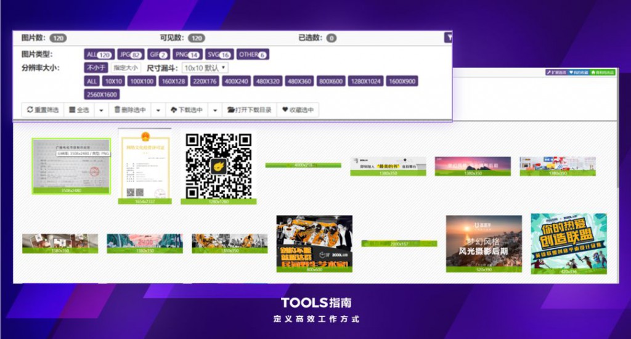Select the orange-black 800x600 poster thumbnail
The image size is (631, 339).
click(314, 243)
